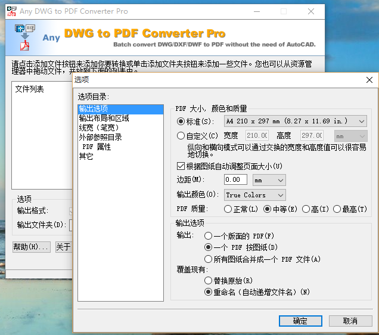Open the margin unit mm dropdown
This screenshot has width=379, height=335.
click(x=269, y=179)
